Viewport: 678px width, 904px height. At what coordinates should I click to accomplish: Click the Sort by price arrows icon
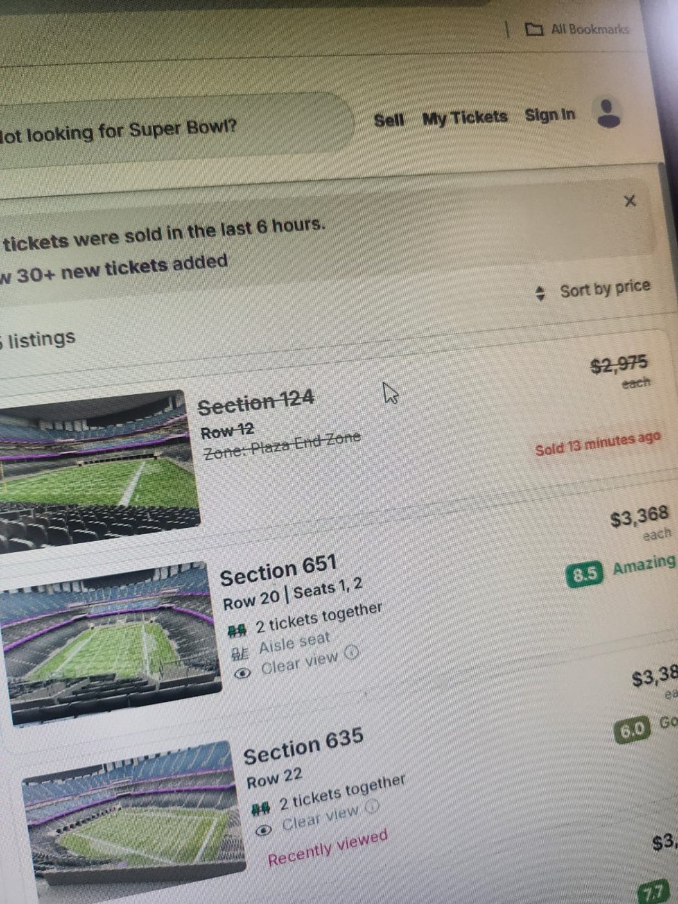(x=539, y=294)
